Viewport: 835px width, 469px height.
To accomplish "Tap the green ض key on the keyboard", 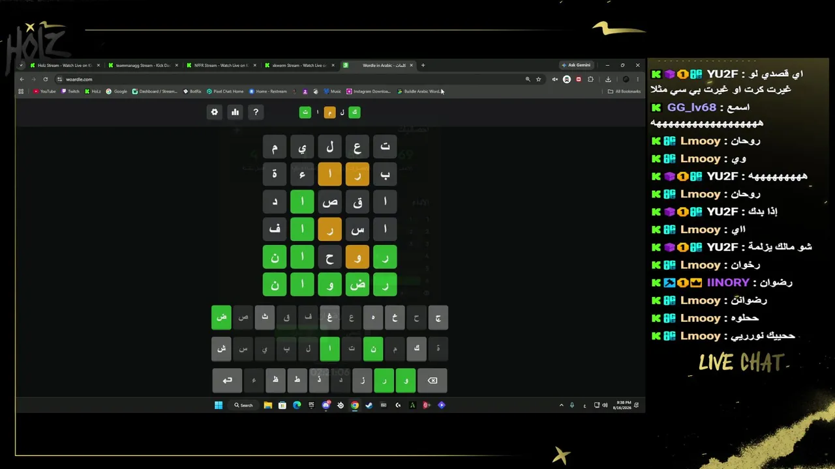I will (221, 317).
